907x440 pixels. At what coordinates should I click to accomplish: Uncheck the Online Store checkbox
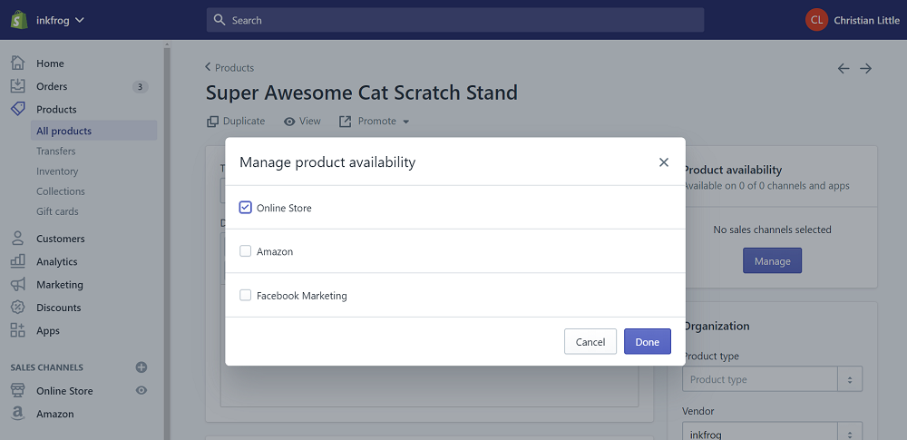(246, 208)
